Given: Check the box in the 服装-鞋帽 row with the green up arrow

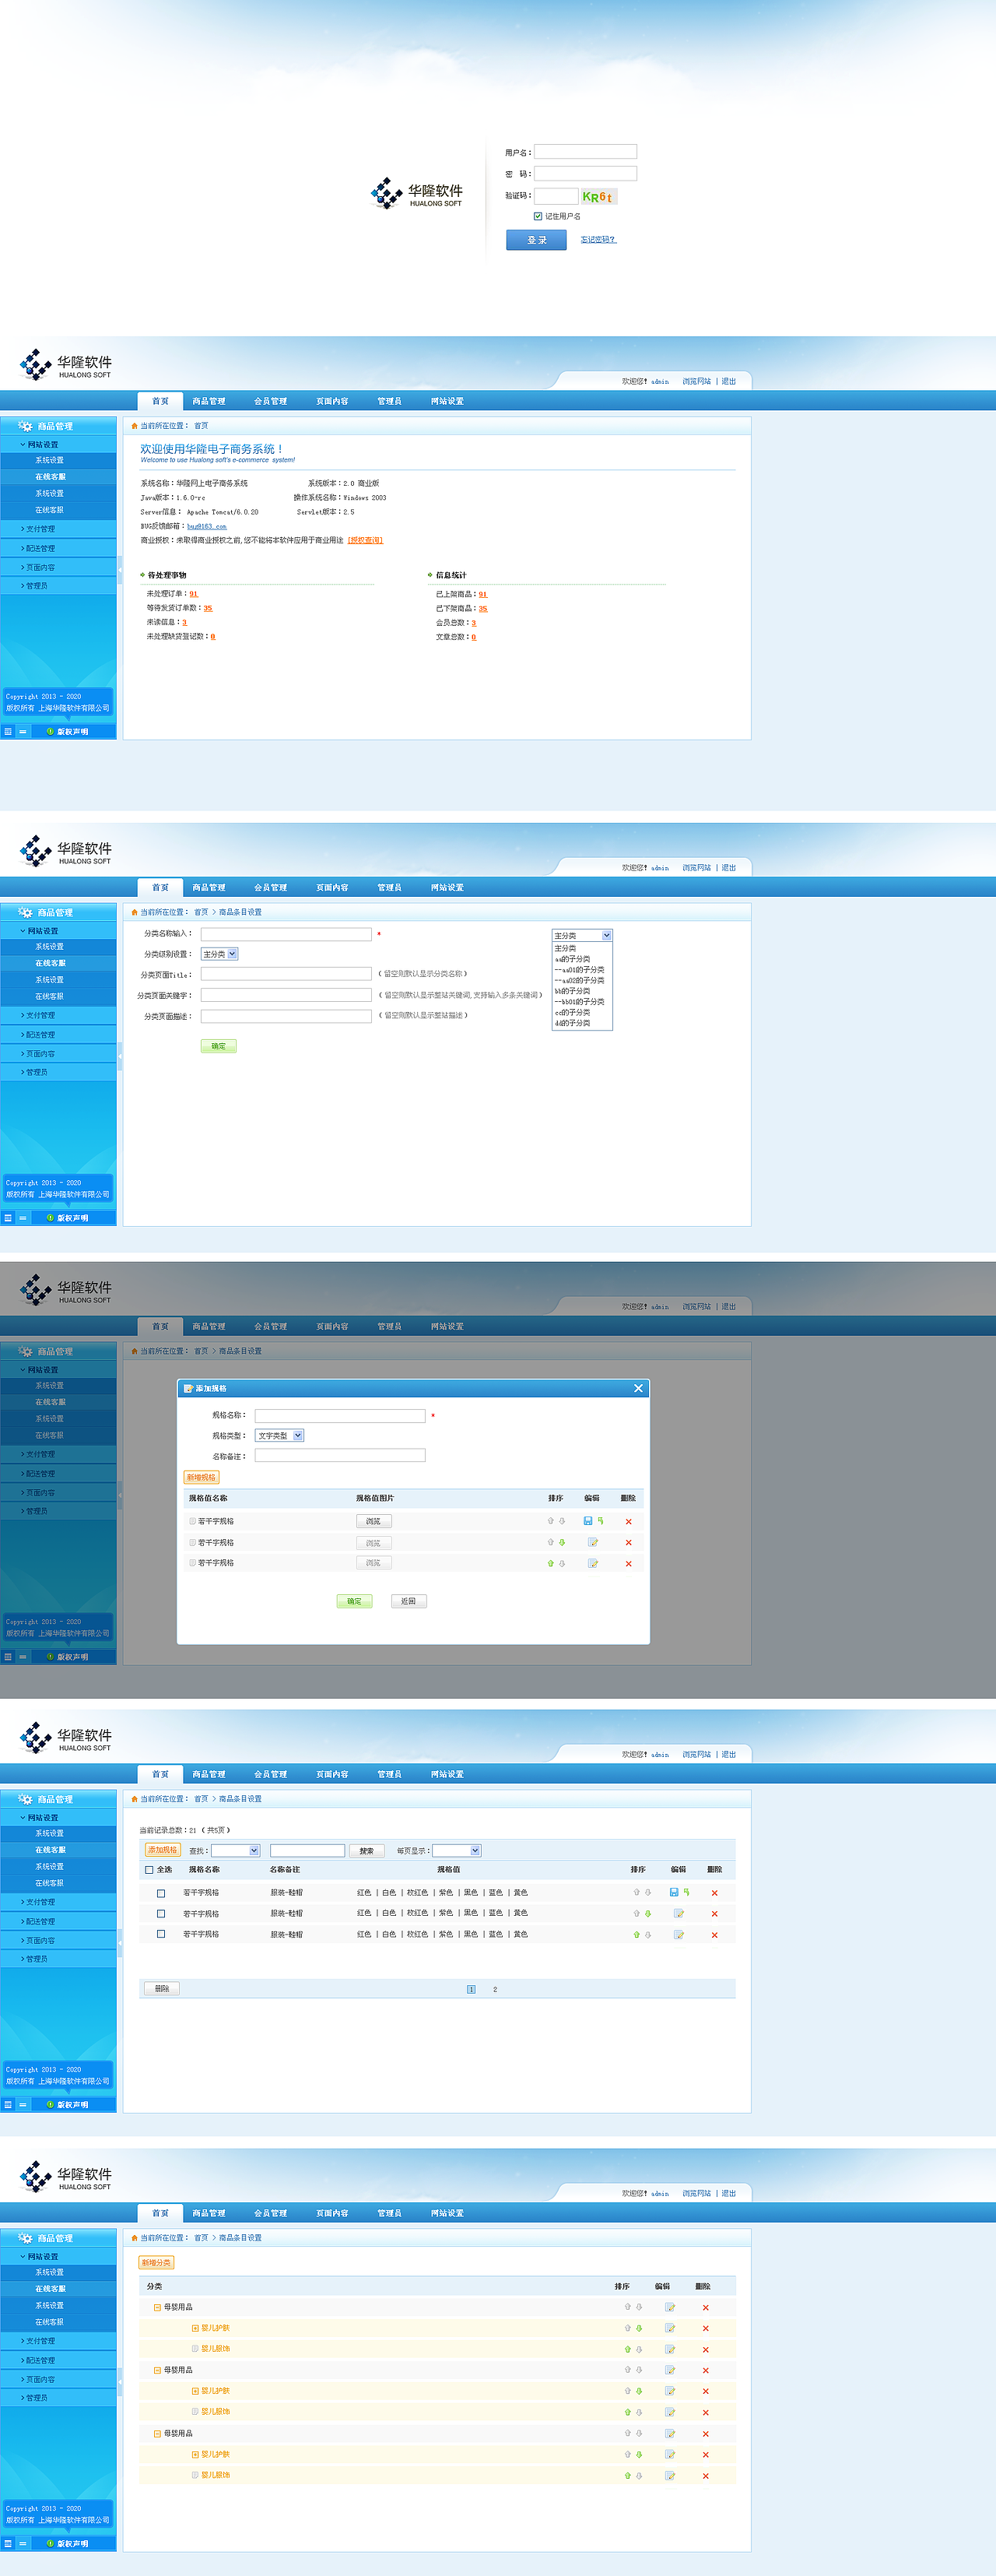Looking at the screenshot, I should 161,1934.
